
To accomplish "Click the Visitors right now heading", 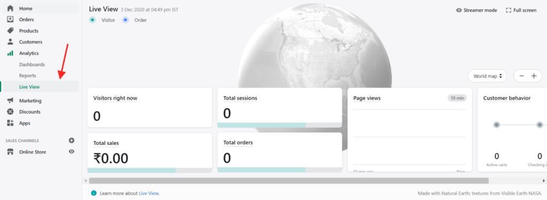I will (115, 98).
